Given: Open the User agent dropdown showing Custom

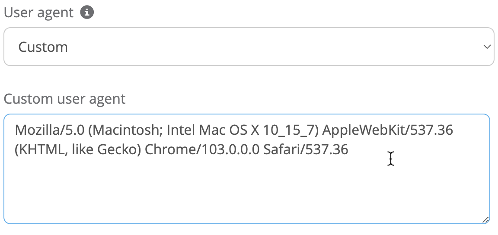Looking at the screenshot, I should [x=249, y=47].
